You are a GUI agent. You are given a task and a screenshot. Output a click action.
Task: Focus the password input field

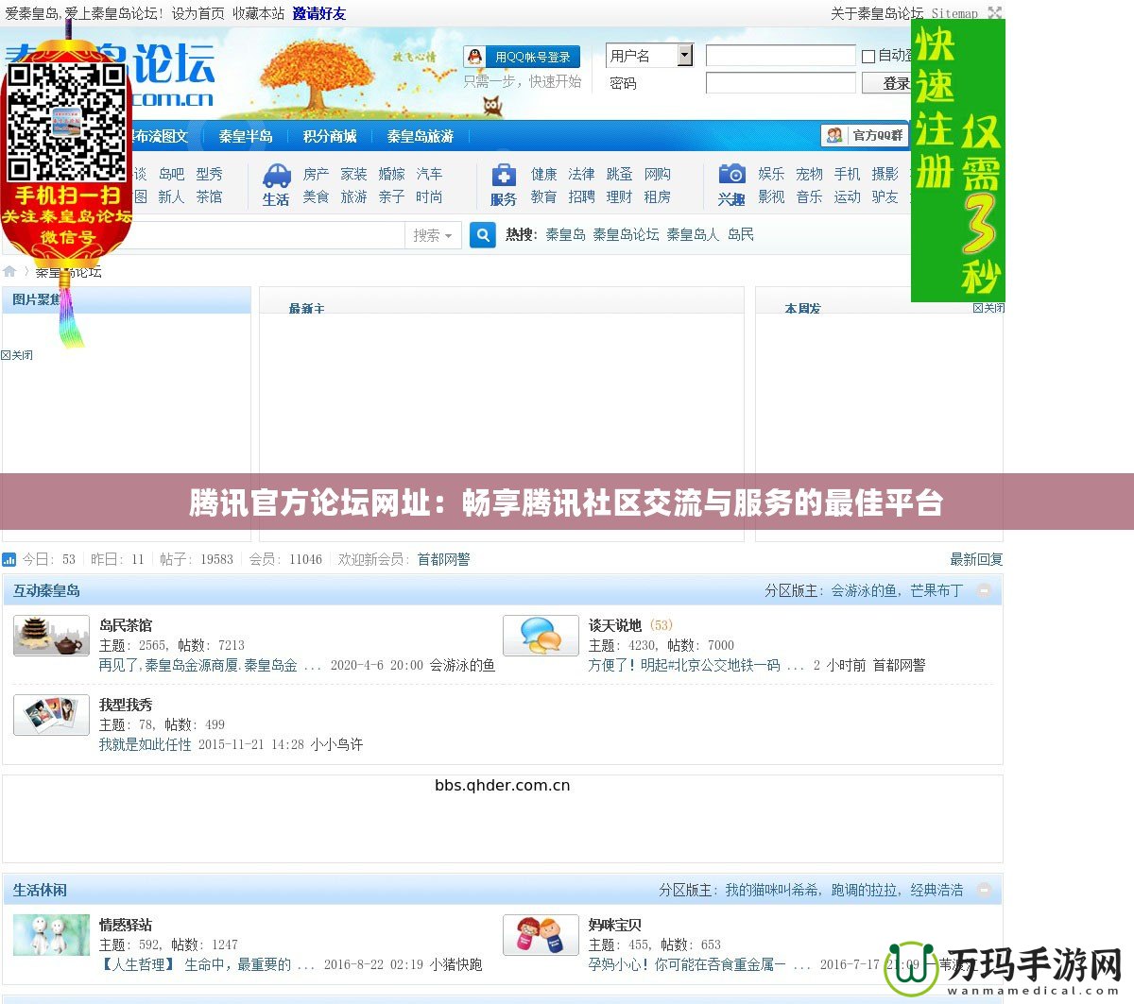[781, 83]
